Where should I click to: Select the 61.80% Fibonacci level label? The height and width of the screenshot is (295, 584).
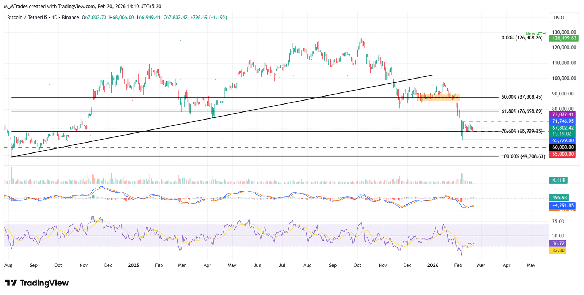522,111
